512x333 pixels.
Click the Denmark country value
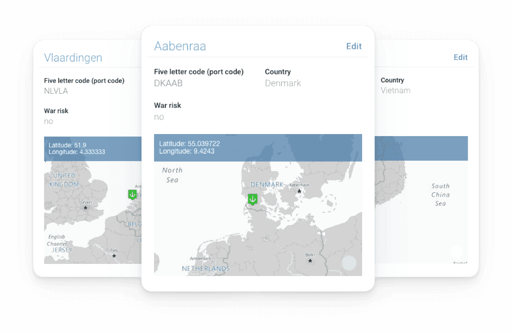click(x=283, y=83)
